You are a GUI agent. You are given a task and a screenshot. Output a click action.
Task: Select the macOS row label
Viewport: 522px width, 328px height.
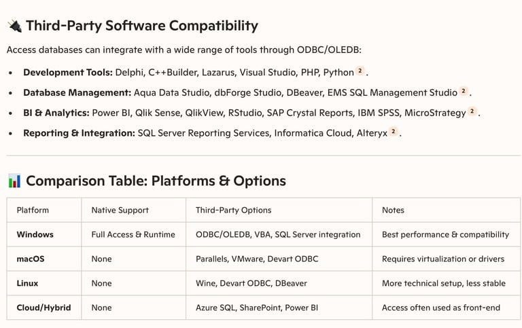pyautogui.click(x=30, y=259)
